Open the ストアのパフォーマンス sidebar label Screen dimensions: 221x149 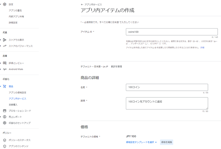click(x=21, y=46)
